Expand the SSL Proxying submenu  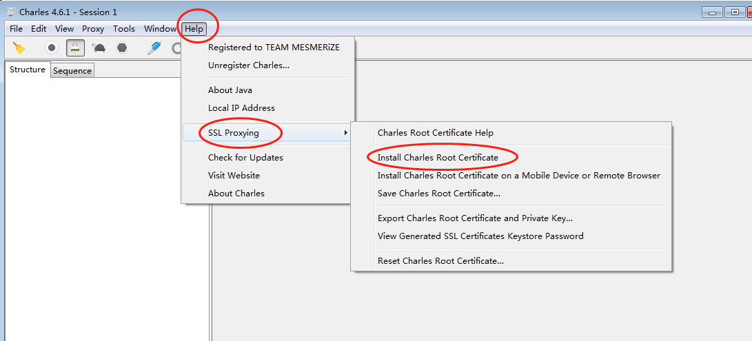pos(267,133)
